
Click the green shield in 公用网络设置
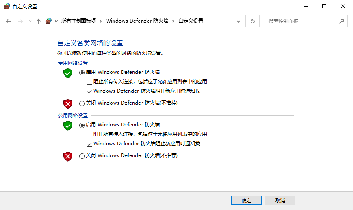(x=68, y=126)
